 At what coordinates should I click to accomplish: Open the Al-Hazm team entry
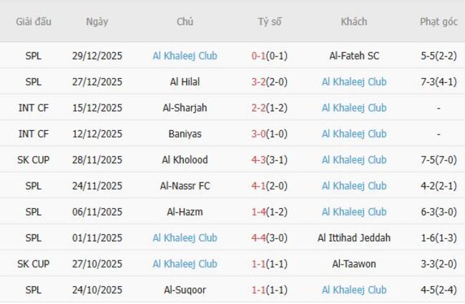(185, 212)
